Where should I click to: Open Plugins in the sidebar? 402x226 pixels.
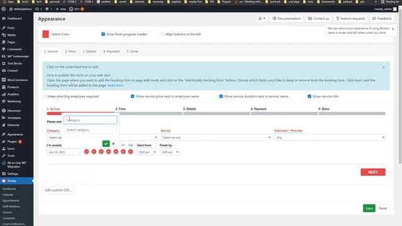[12, 141]
